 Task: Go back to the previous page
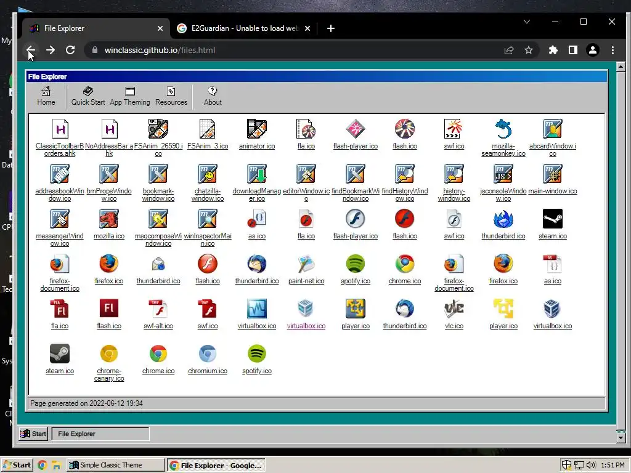click(31, 51)
